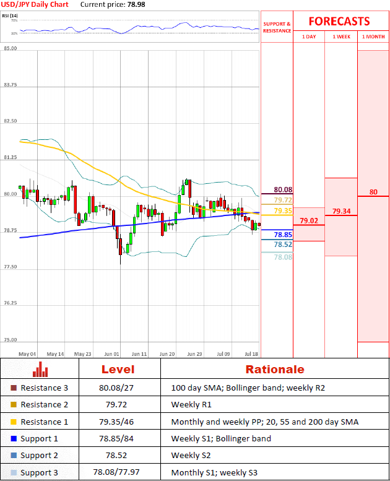390x481 pixels.
Task: Click the FORECASTS heading
Action: (339, 21)
